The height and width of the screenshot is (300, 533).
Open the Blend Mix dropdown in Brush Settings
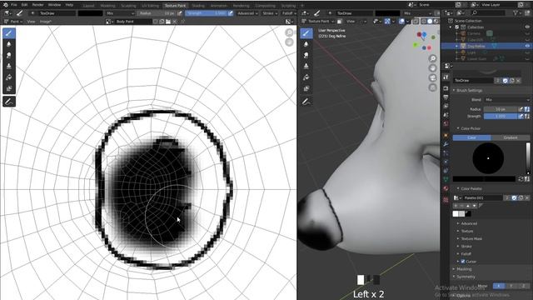coord(507,100)
